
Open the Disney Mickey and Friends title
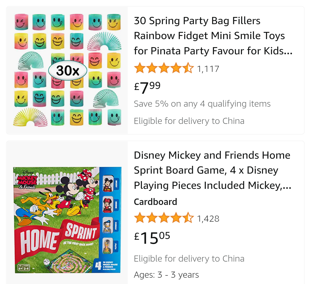coord(213,170)
